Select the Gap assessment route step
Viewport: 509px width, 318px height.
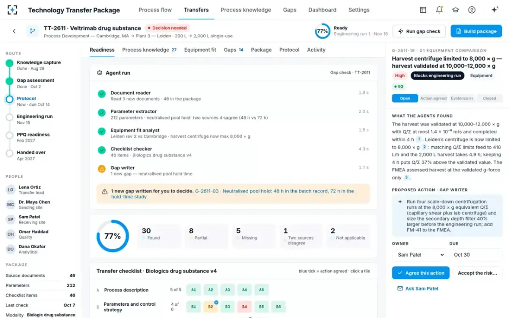pyautogui.click(x=36, y=83)
